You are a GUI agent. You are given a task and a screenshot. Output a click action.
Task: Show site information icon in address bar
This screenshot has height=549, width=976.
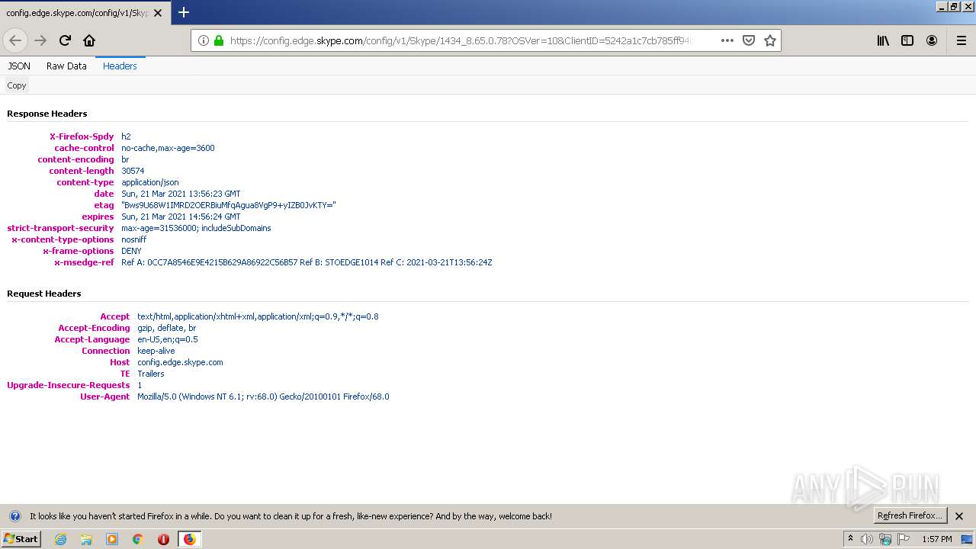[204, 40]
